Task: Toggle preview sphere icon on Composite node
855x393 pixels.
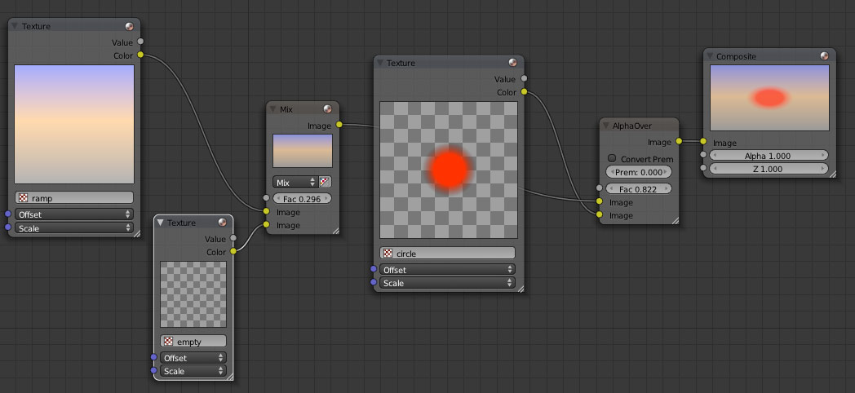Action: click(x=825, y=56)
